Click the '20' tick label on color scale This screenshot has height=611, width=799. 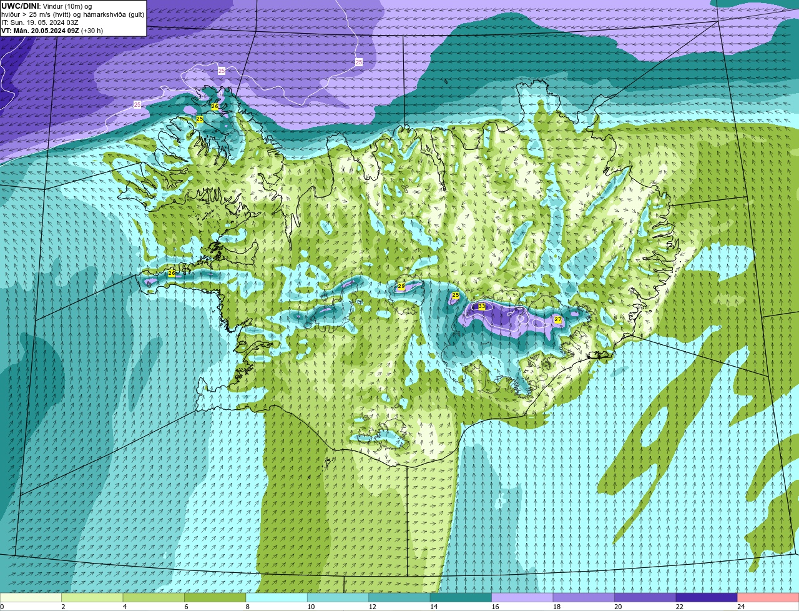618,607
